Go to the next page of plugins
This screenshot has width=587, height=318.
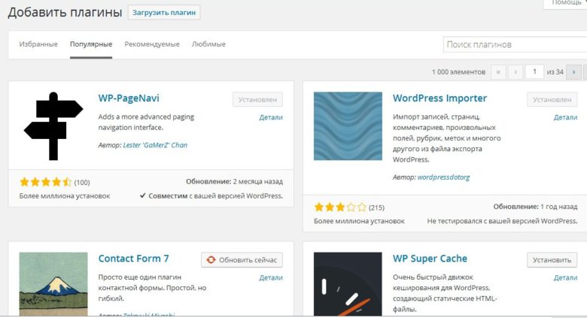point(573,72)
